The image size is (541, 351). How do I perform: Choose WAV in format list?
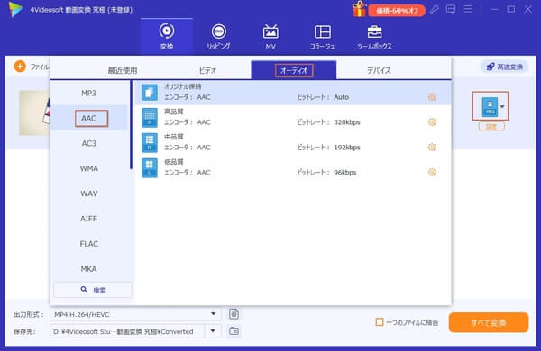point(89,193)
